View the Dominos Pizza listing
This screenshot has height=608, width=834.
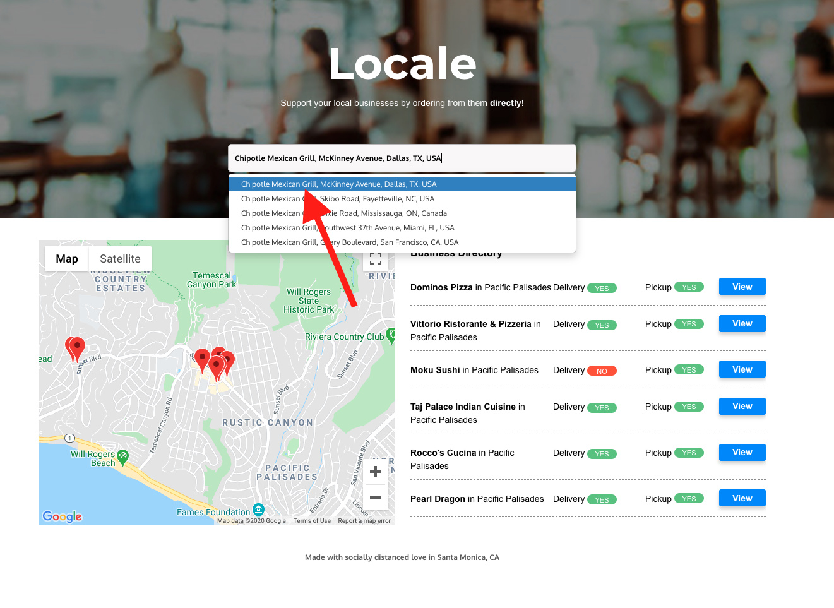(742, 287)
